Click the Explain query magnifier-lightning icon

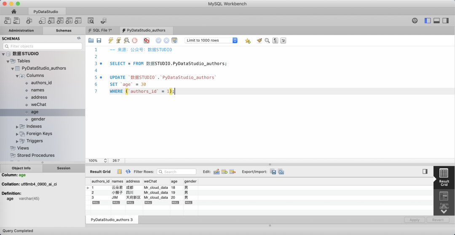tap(126, 40)
